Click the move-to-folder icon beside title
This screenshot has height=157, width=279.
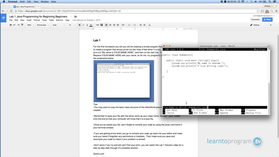[x=75, y=17]
